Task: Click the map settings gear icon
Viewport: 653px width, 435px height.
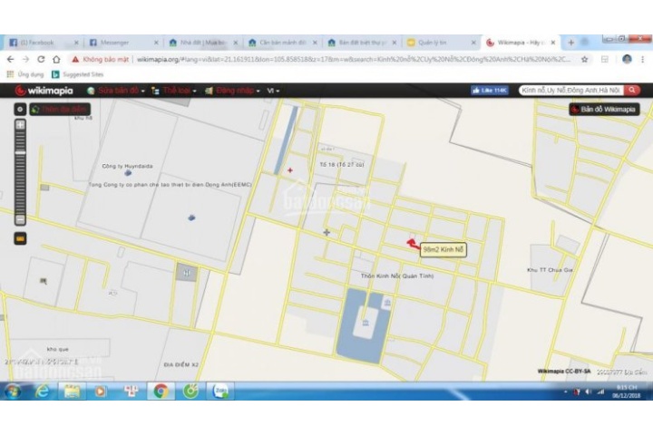Action: click(x=20, y=109)
